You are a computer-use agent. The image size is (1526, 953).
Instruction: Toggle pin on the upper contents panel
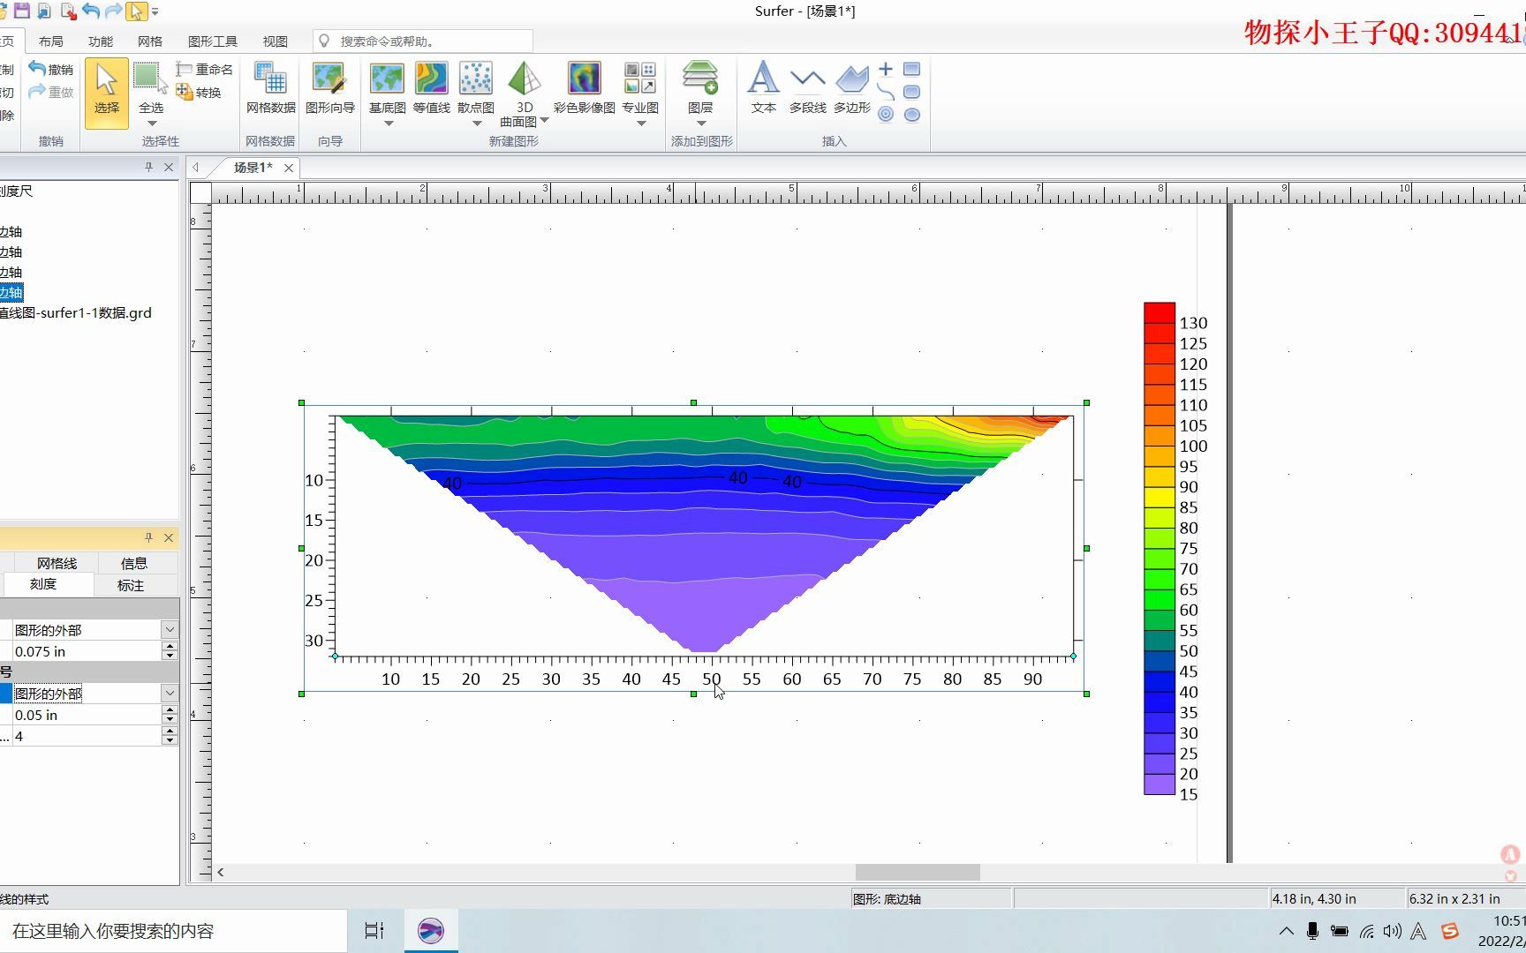(x=148, y=167)
